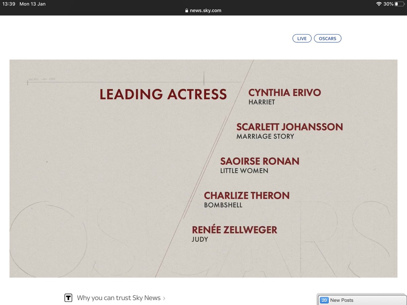Select the JUDY film title
This screenshot has width=407, height=305.
200,239
